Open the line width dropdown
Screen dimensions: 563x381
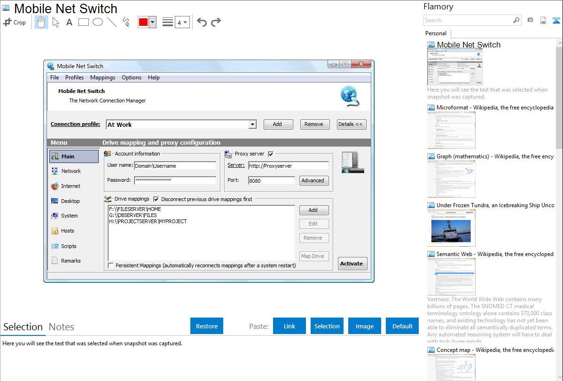pos(182,22)
